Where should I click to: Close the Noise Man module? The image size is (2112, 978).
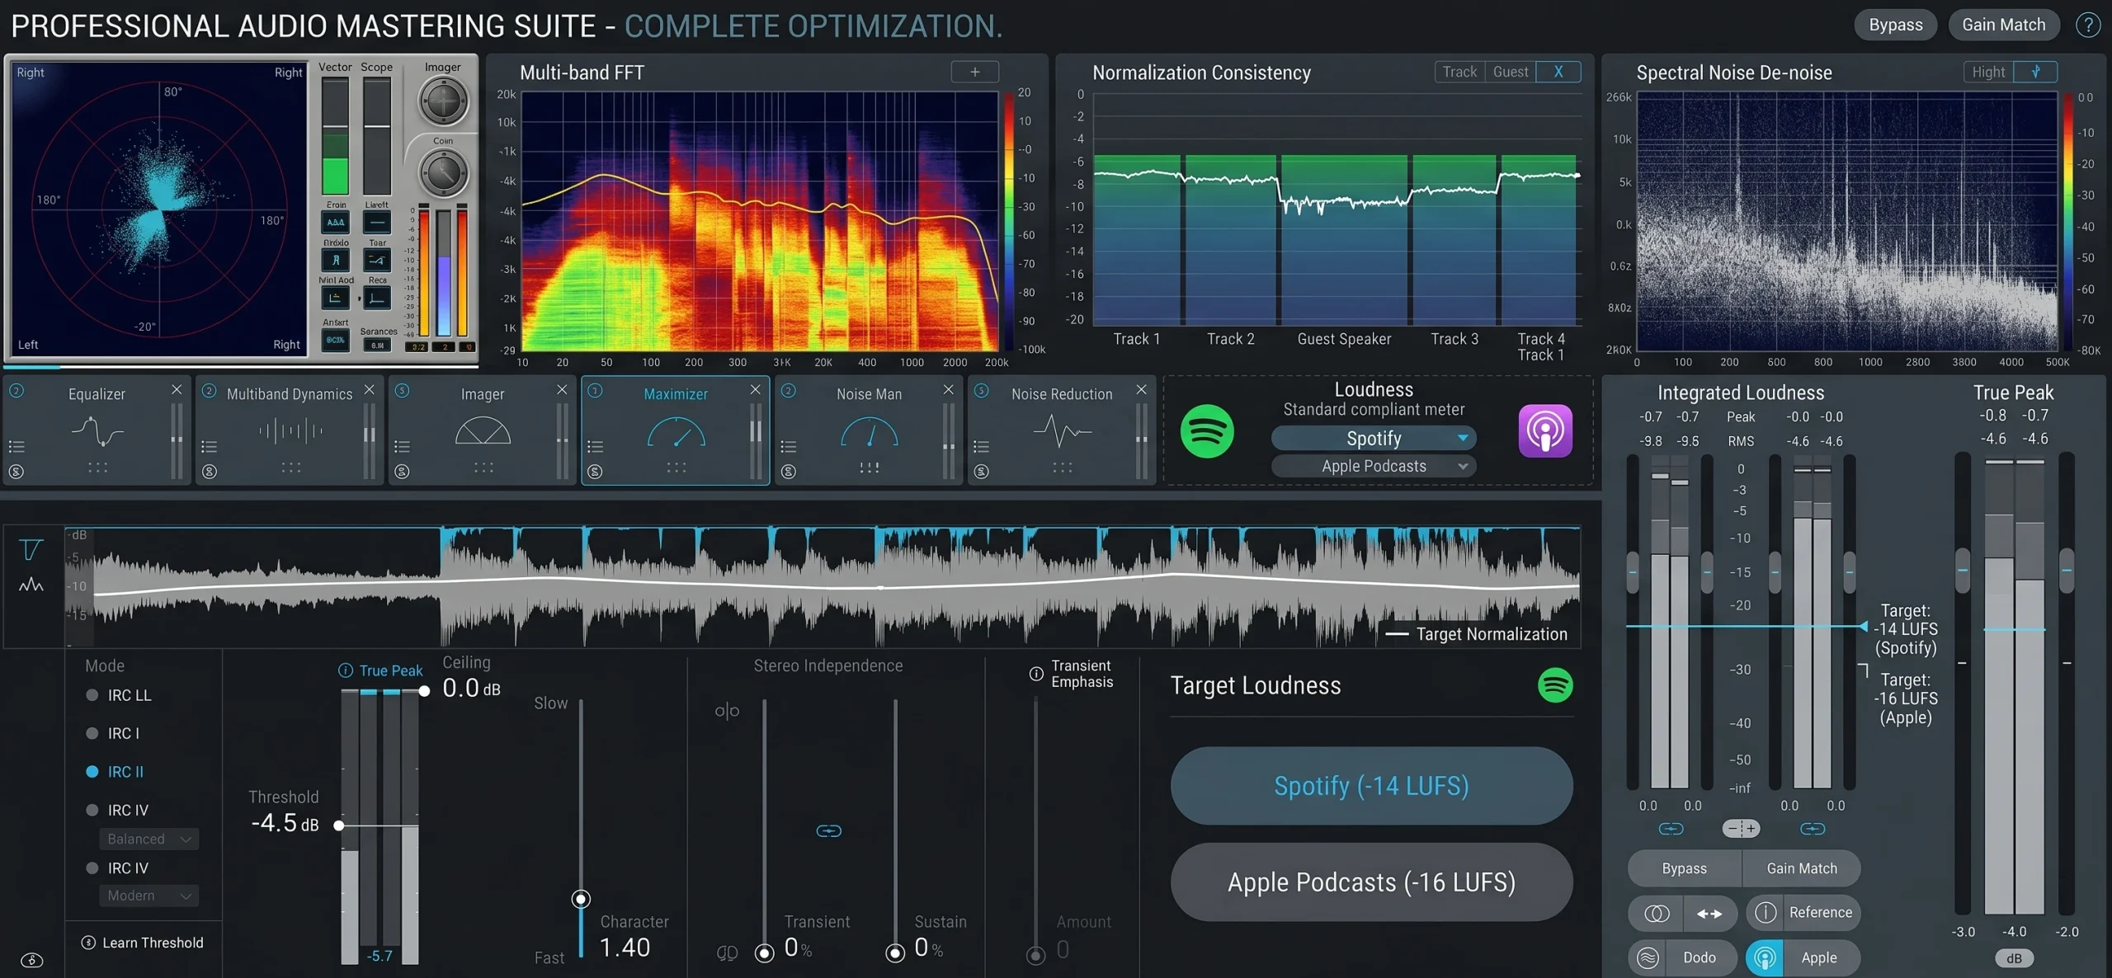click(x=949, y=389)
